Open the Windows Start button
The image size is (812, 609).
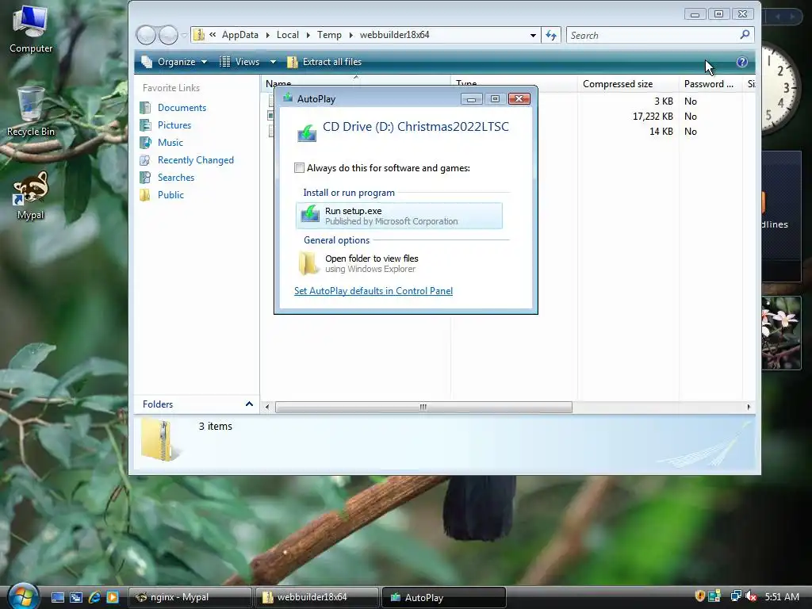click(23, 596)
